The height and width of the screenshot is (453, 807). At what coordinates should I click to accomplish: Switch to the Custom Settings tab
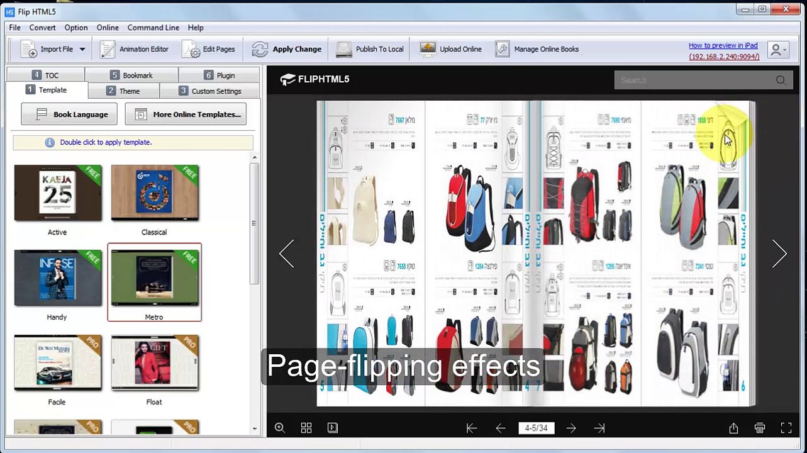pyautogui.click(x=209, y=91)
